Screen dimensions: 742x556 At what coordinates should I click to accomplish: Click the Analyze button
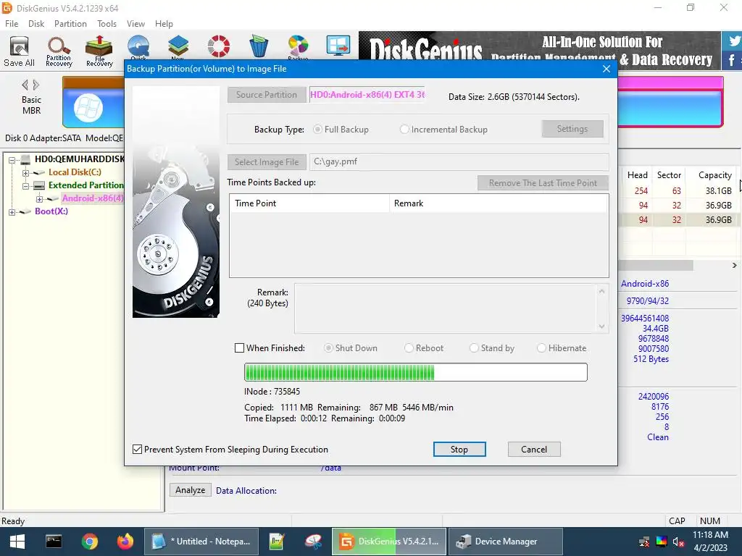pyautogui.click(x=191, y=490)
